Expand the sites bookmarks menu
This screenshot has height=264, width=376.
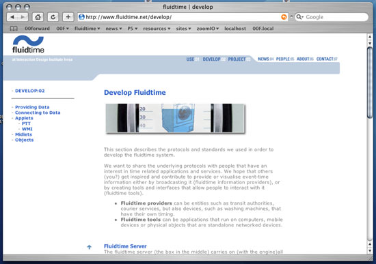click(x=183, y=29)
